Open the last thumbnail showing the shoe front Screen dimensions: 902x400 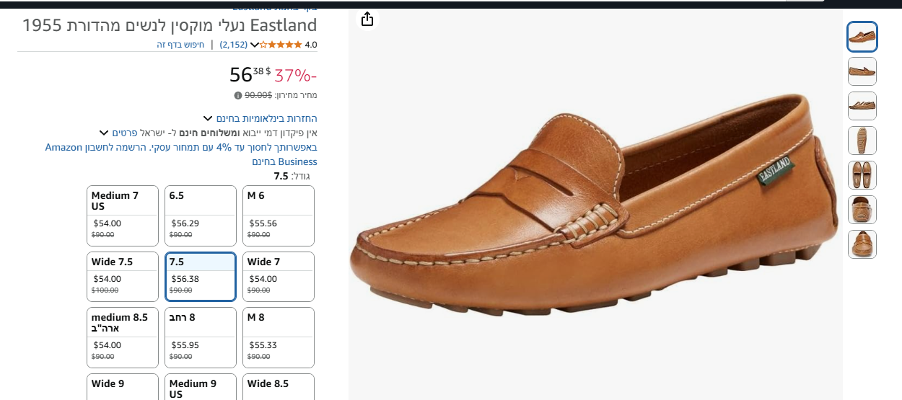click(862, 244)
